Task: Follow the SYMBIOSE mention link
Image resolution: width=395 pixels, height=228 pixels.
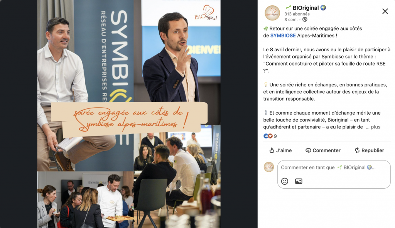Action: point(283,35)
